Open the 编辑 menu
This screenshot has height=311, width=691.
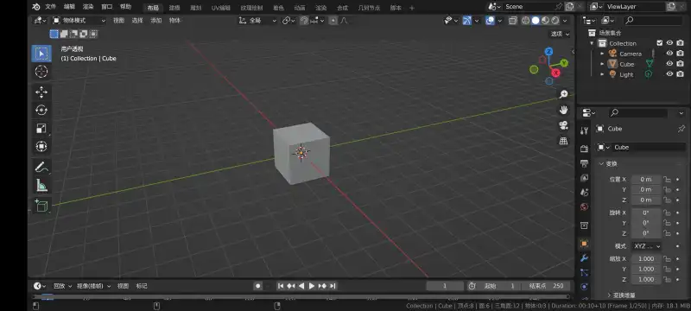pyautogui.click(x=69, y=7)
